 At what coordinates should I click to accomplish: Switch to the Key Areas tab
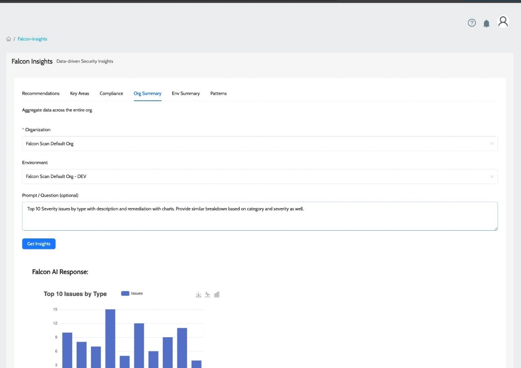(79, 93)
